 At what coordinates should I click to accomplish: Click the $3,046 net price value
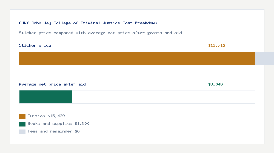pos(216,84)
